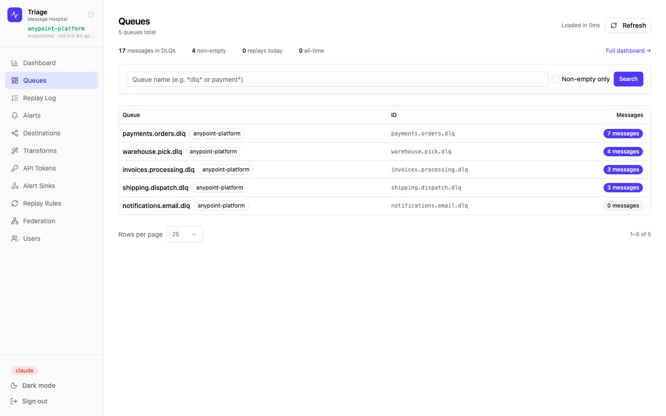The width and height of the screenshot is (666, 416).
Task: Click the 0 messages badge
Action: (x=623, y=206)
